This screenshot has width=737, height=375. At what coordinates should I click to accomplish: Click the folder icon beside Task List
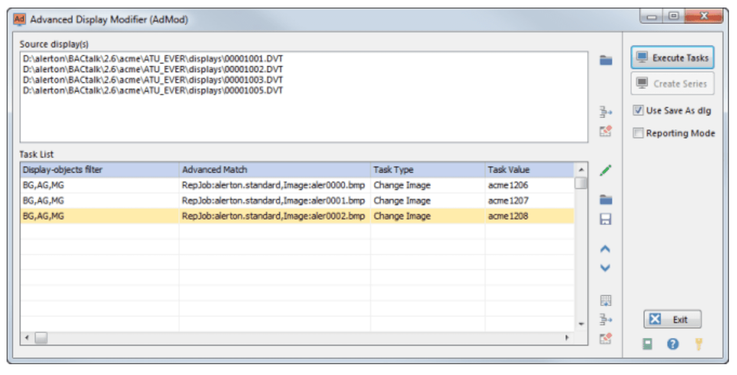pyautogui.click(x=606, y=200)
